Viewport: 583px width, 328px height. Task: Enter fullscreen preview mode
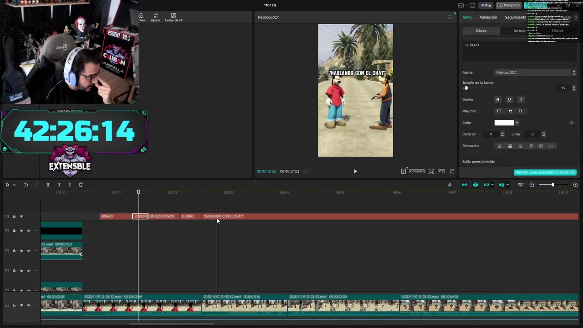(452, 171)
